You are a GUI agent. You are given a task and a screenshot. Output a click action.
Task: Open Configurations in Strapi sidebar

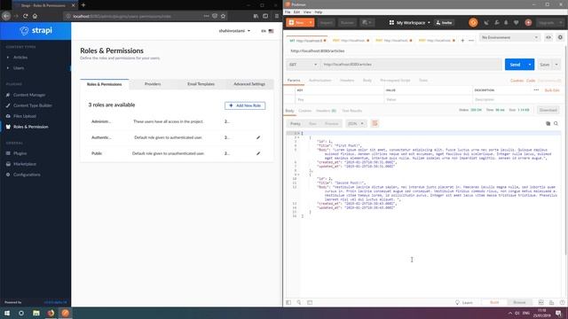click(27, 175)
